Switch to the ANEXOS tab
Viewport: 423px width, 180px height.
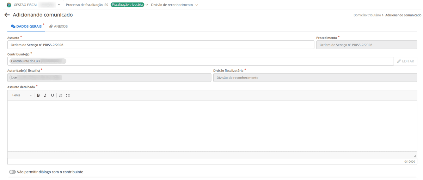pyautogui.click(x=58, y=26)
